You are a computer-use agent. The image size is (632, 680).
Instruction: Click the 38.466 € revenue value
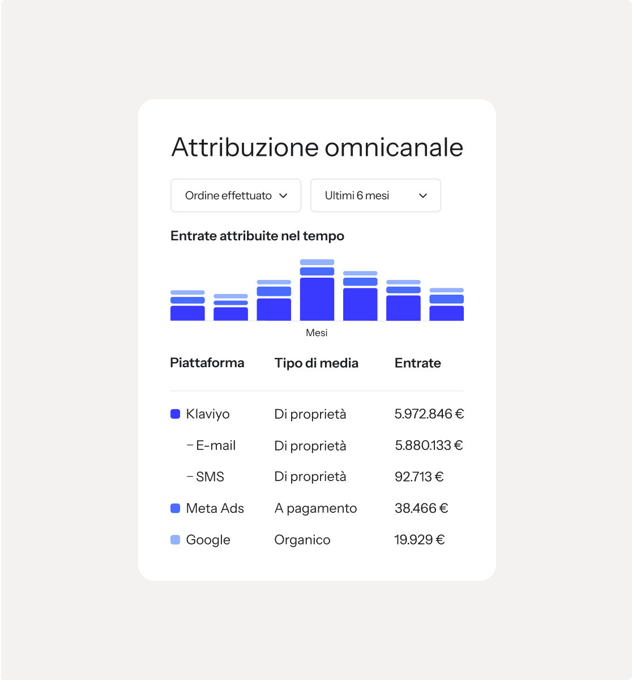pos(421,508)
